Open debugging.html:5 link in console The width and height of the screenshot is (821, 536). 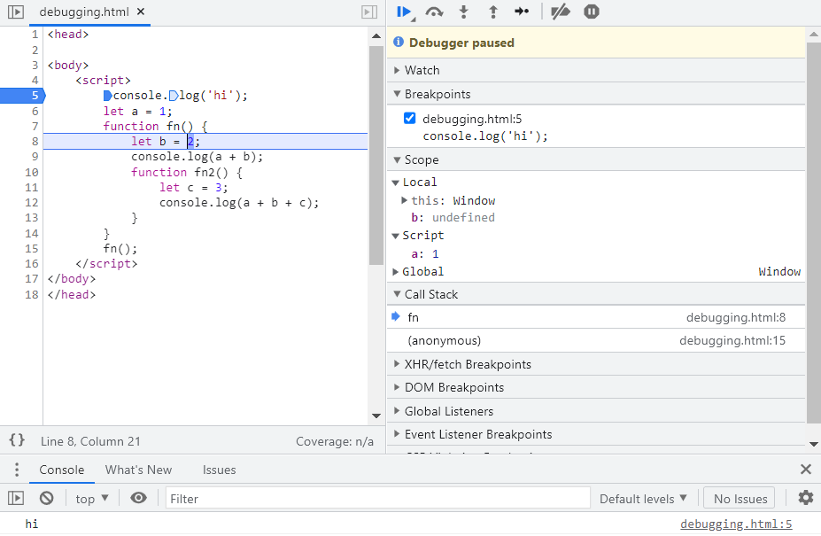[x=736, y=524]
